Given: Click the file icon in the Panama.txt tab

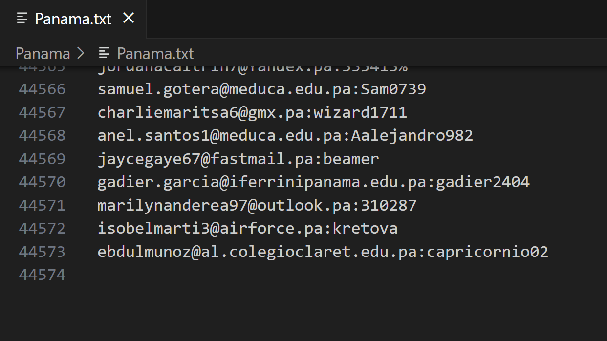Looking at the screenshot, I should click(x=22, y=19).
